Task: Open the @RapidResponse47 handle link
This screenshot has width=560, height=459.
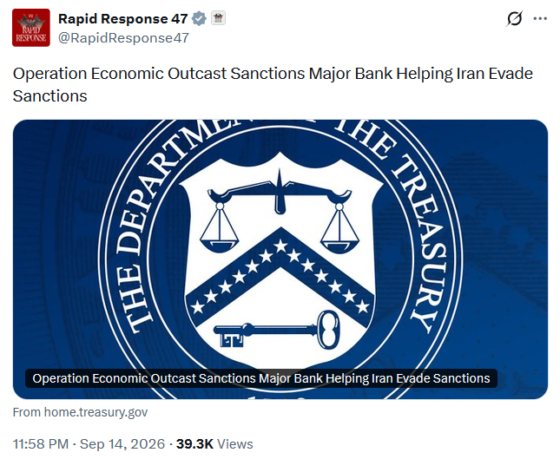Action: coord(123,38)
